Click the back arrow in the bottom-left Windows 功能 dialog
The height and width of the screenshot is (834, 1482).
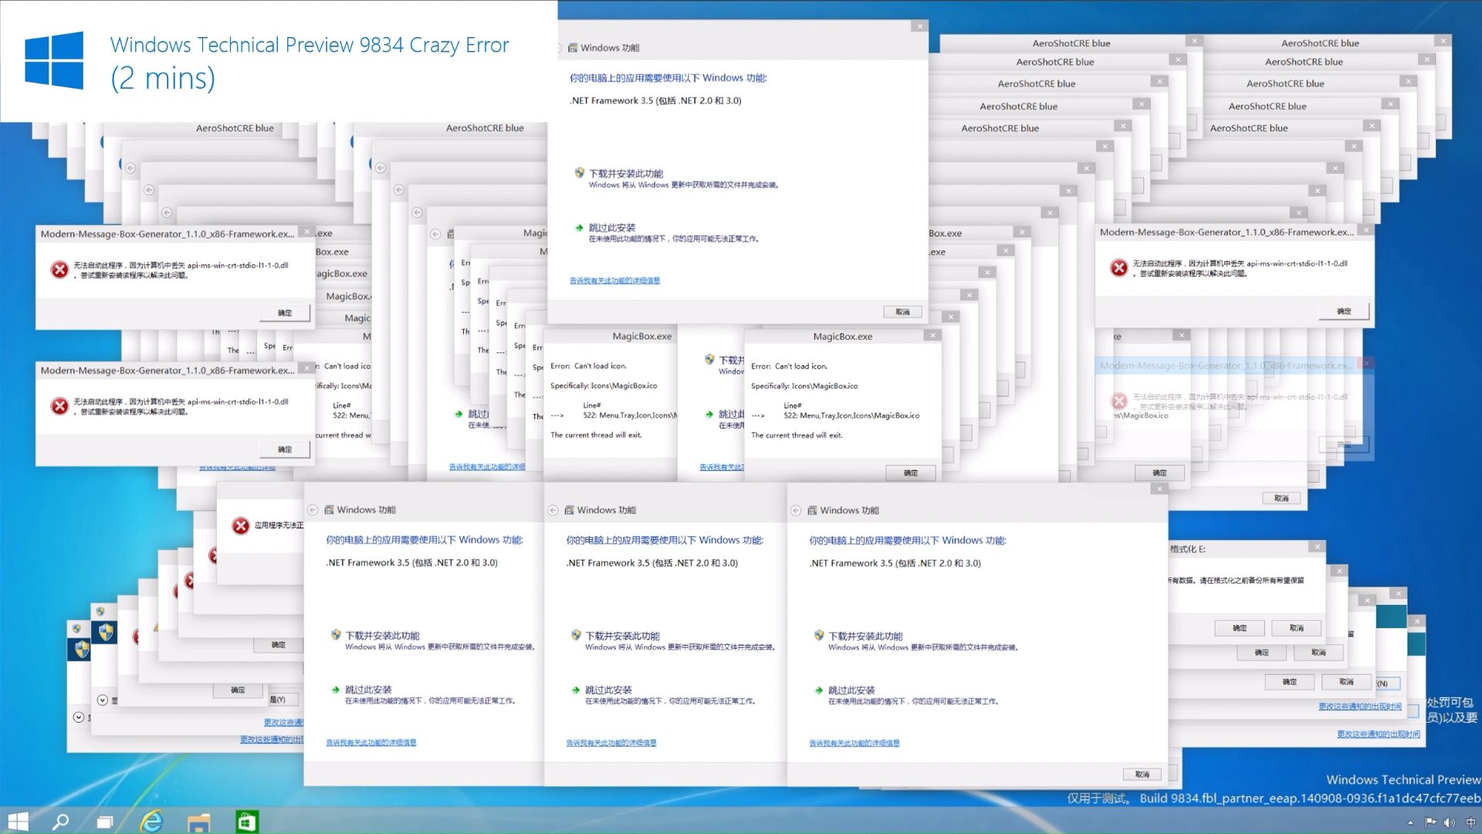click(313, 510)
